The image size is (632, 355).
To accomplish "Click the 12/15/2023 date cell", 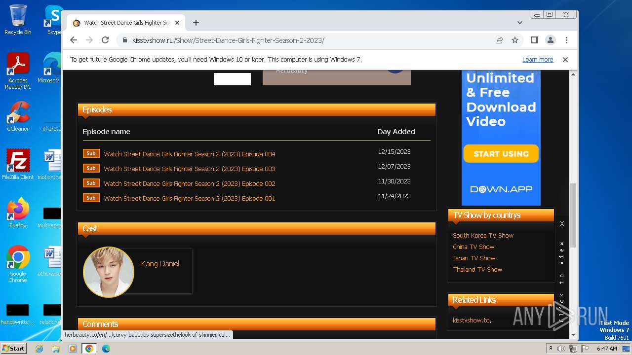I will (x=394, y=152).
